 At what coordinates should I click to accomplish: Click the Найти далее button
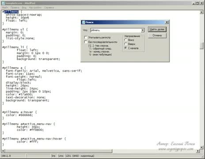(157, 29)
